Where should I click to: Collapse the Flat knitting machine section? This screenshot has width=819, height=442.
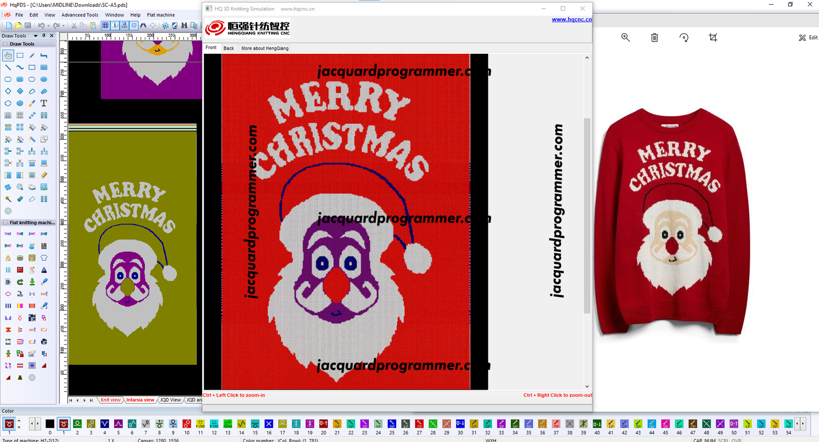pyautogui.click(x=6, y=223)
